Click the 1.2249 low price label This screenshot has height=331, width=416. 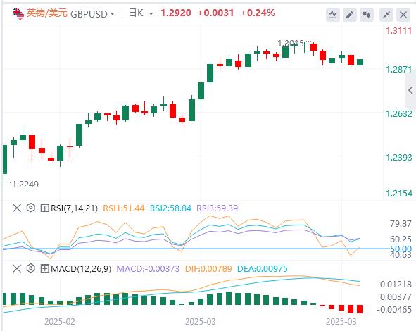[25, 184]
